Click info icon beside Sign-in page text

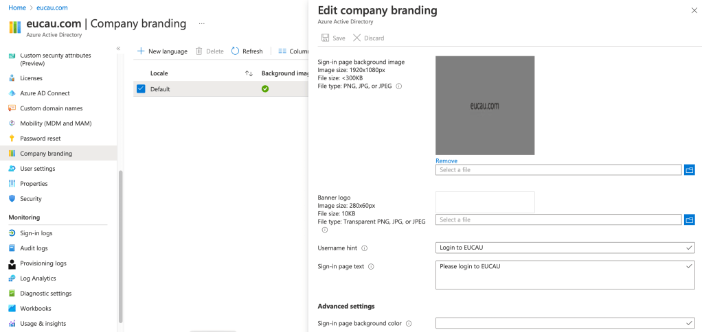371,266
